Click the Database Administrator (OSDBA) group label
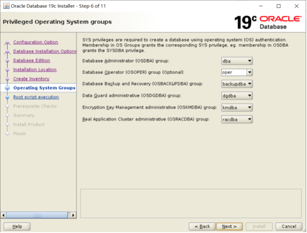The image size is (307, 233). pyautogui.click(x=126, y=61)
